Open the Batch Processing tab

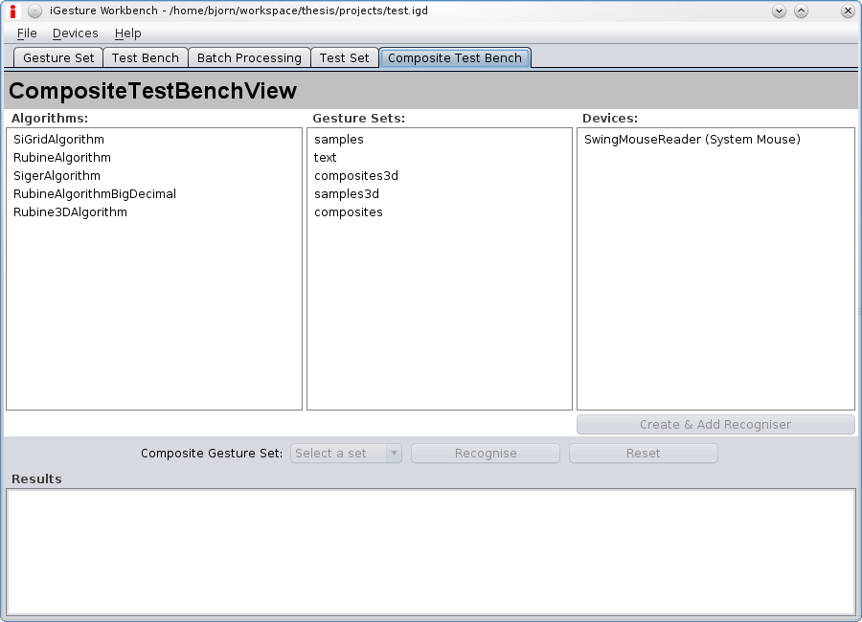tap(249, 57)
